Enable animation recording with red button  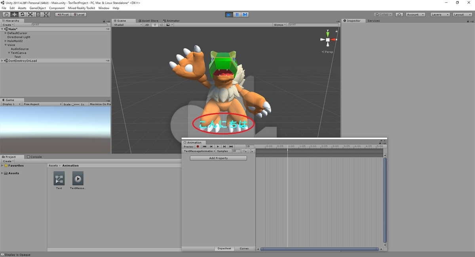coord(198,146)
